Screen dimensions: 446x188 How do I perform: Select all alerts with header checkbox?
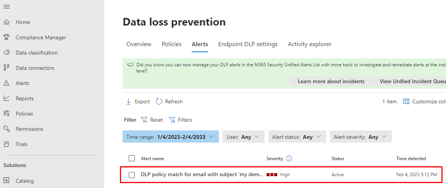point(132,158)
